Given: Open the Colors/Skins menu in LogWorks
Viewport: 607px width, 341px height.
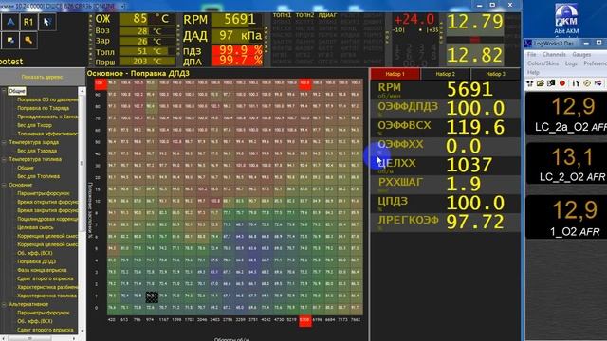Looking at the screenshot, I should [x=543, y=63].
